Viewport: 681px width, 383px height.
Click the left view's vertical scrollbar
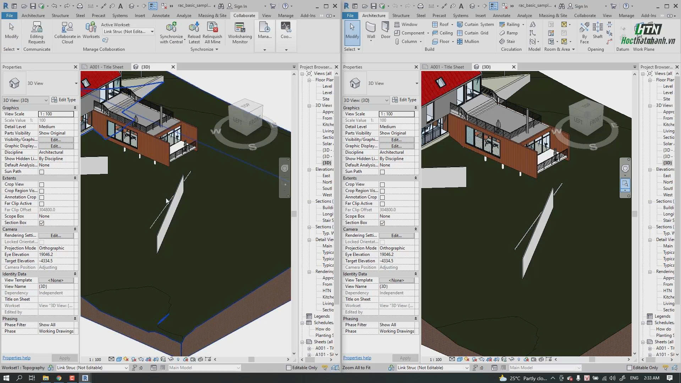(x=294, y=214)
